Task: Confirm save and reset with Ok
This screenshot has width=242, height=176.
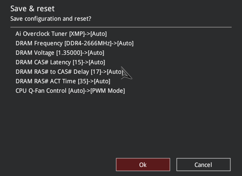Action: coord(143,165)
